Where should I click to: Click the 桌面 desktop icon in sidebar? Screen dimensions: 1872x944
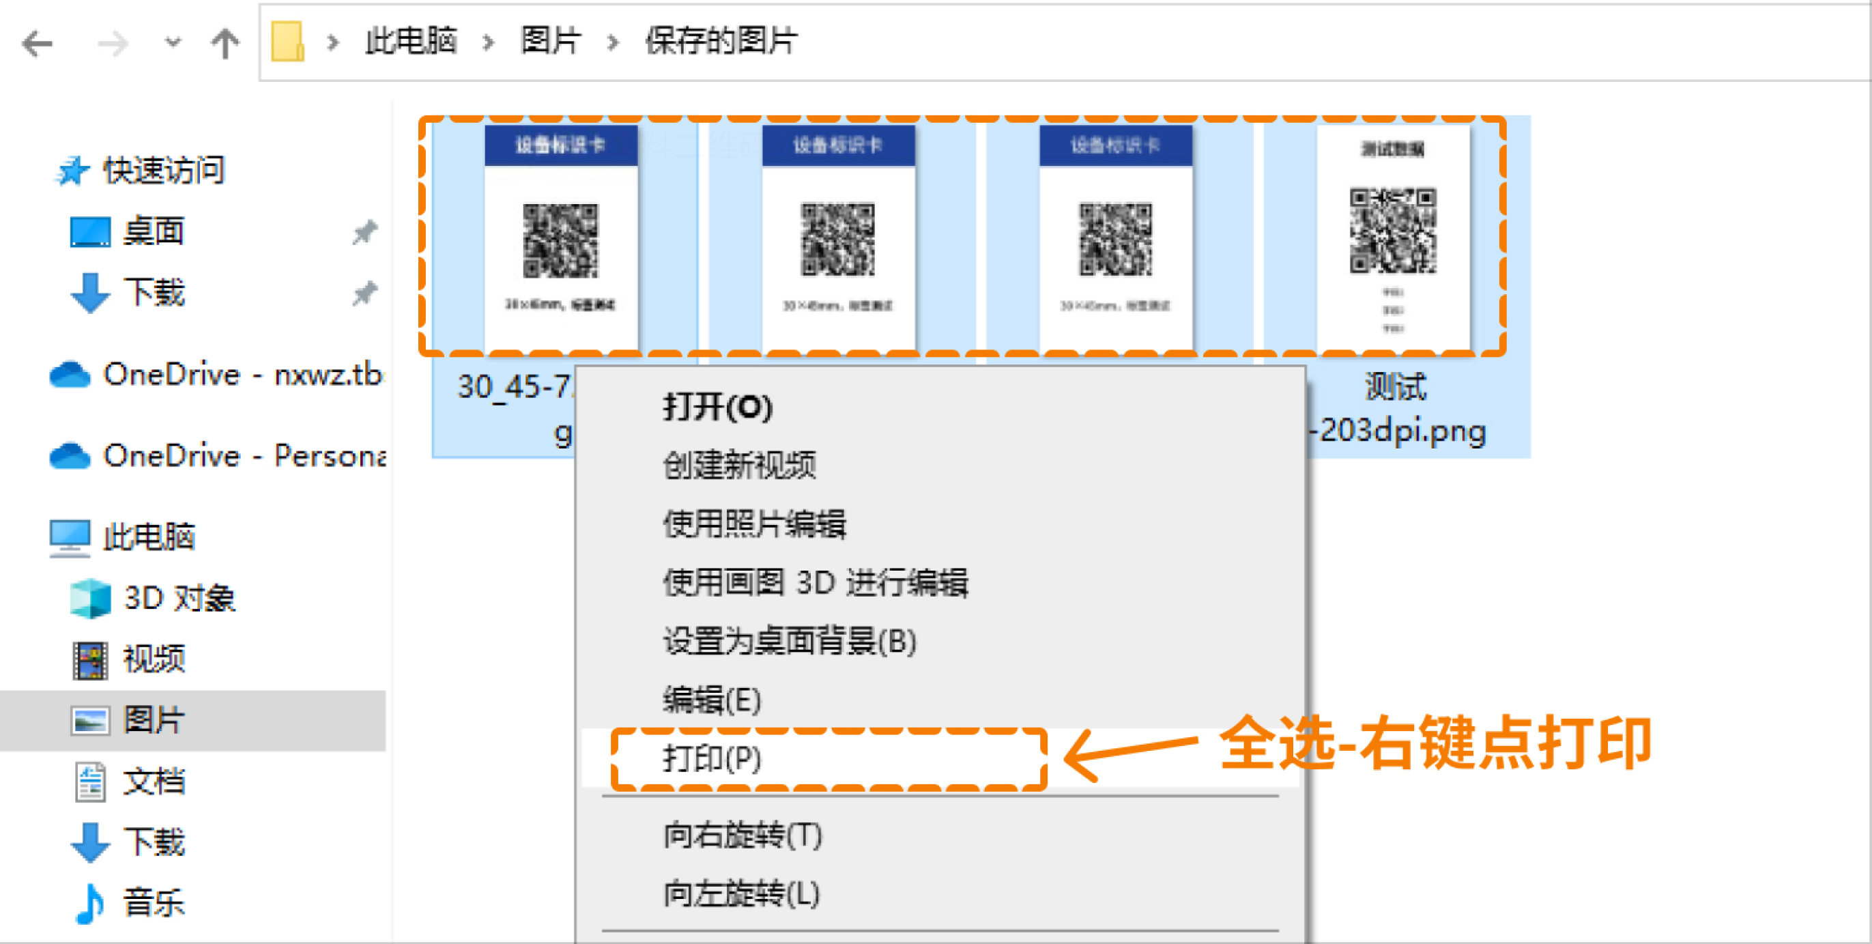coord(90,232)
